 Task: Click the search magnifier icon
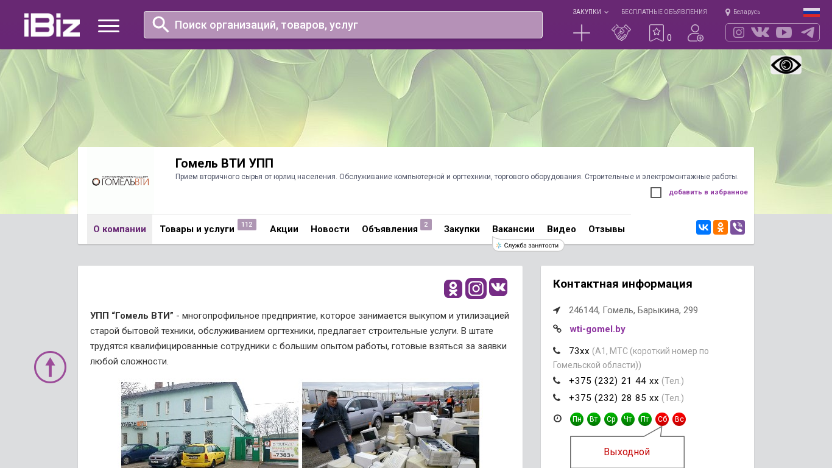[x=161, y=24]
